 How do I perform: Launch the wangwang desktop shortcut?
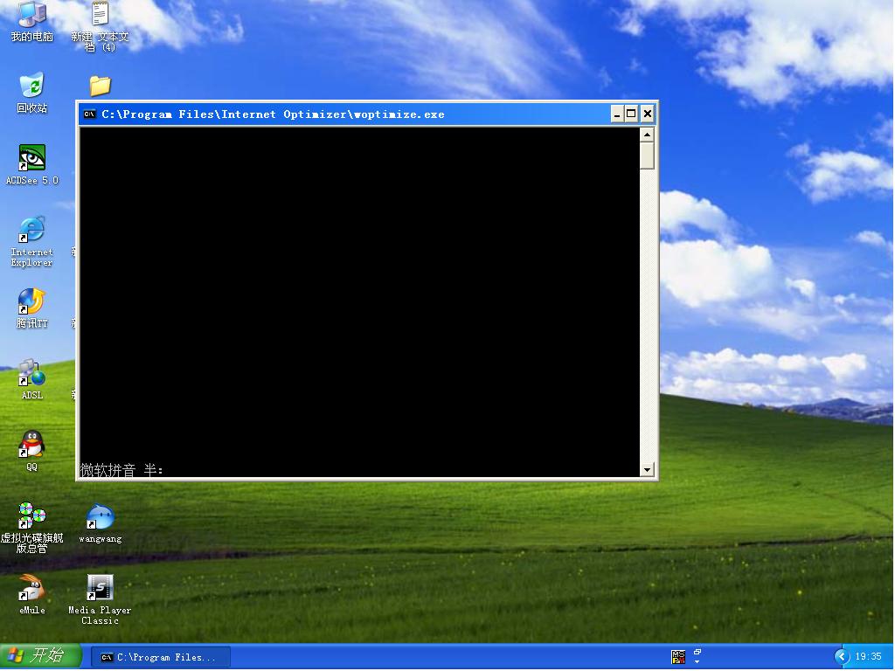tap(100, 524)
